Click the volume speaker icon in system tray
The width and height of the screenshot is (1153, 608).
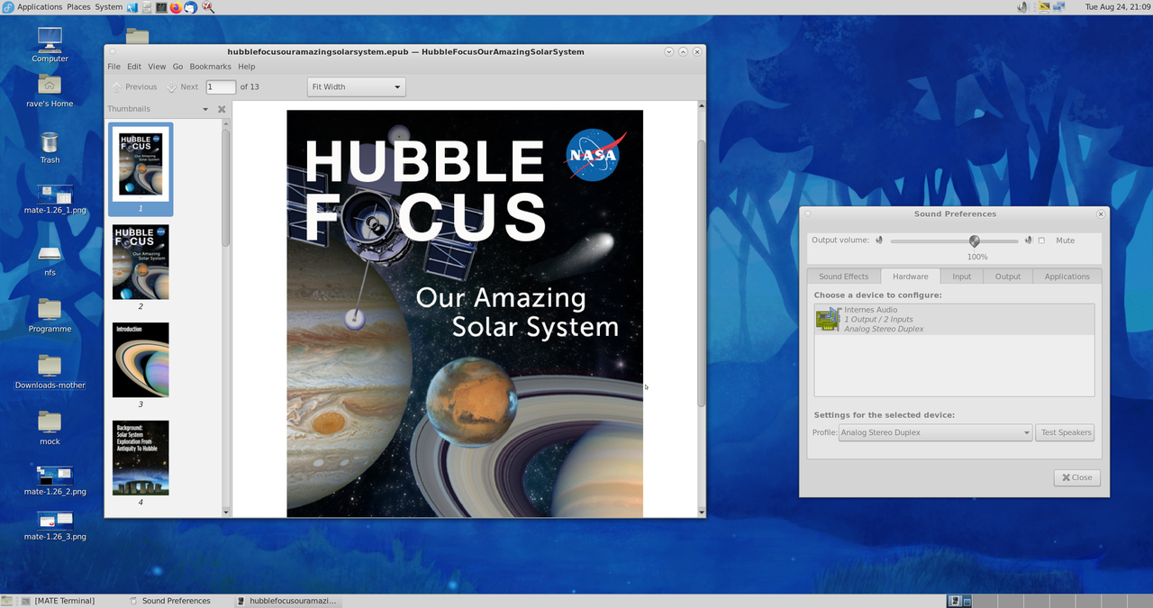(x=1022, y=7)
